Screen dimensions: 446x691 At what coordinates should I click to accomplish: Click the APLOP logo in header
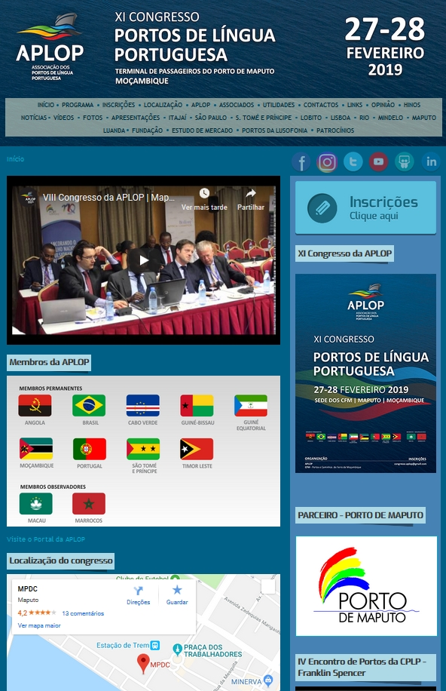tap(50, 48)
